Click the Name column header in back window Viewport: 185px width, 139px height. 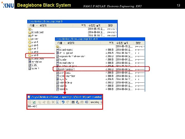pos(32,25)
